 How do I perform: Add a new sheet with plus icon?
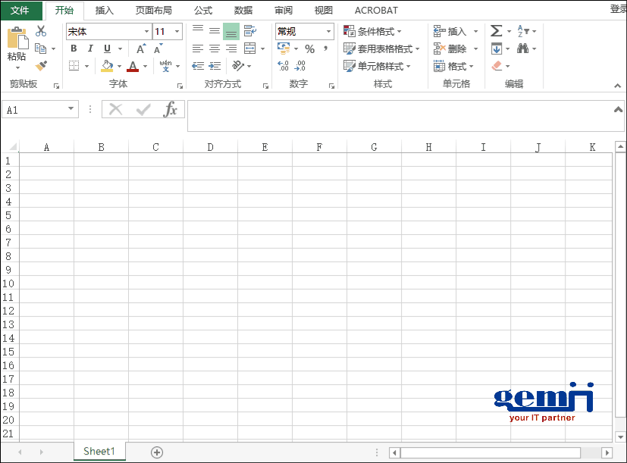157,452
